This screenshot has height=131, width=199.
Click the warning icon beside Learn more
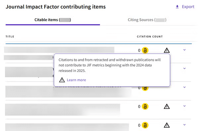pos(62,80)
